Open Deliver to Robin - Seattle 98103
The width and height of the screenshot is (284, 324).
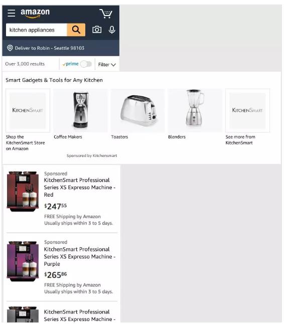49,48
